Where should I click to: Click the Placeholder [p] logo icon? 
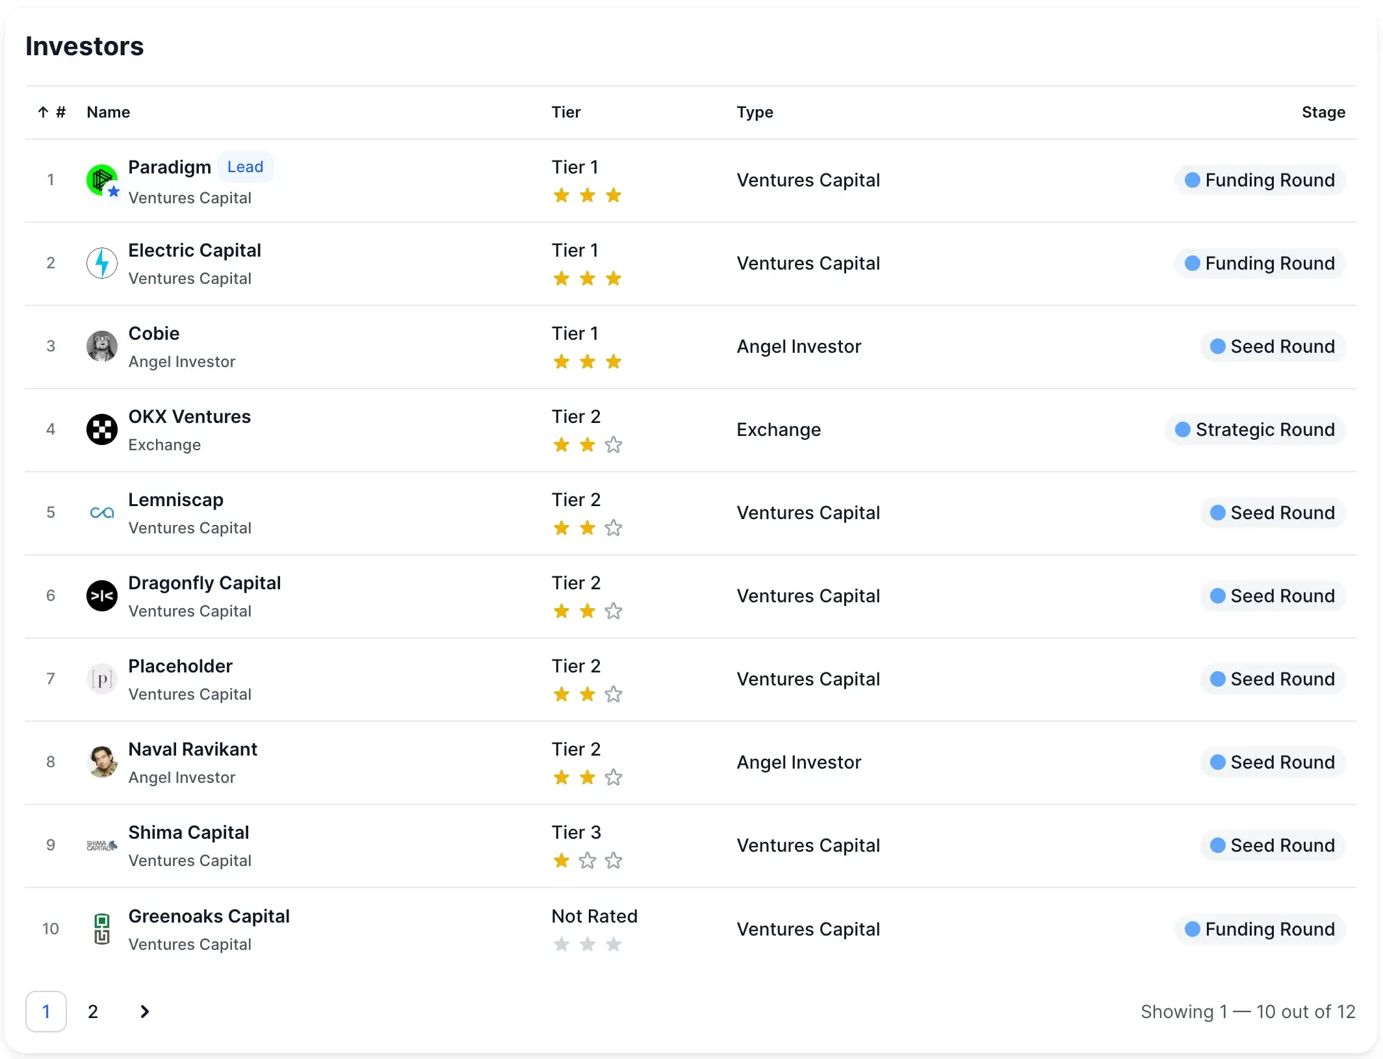tap(101, 679)
